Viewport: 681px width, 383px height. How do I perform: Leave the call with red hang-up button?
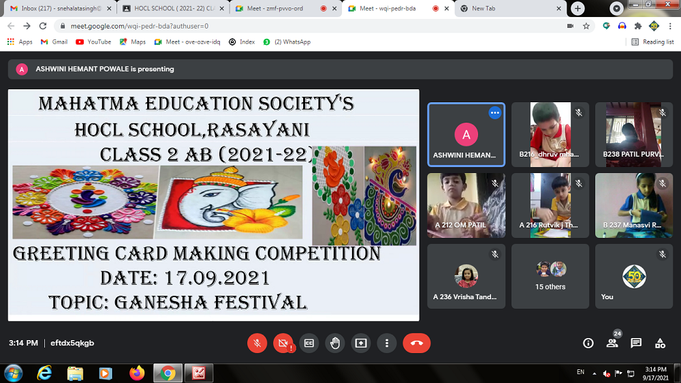pyautogui.click(x=417, y=343)
